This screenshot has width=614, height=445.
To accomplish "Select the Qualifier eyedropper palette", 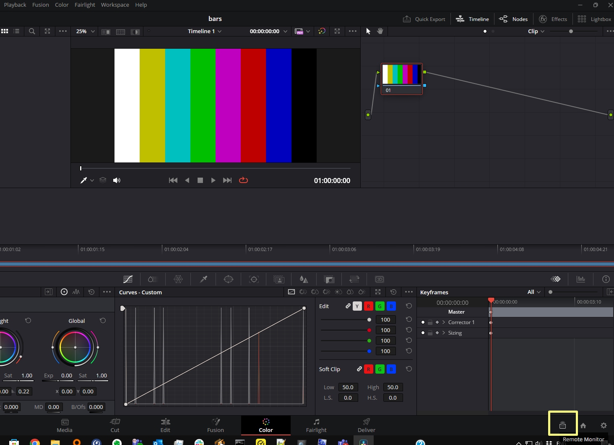I will coord(203,279).
